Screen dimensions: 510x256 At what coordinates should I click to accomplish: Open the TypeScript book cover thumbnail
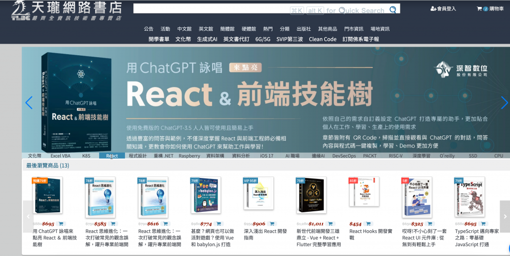click(x=470, y=197)
